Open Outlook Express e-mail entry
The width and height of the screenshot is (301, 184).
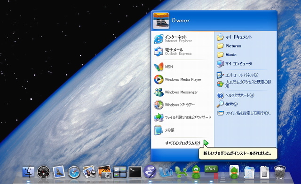click(182, 52)
